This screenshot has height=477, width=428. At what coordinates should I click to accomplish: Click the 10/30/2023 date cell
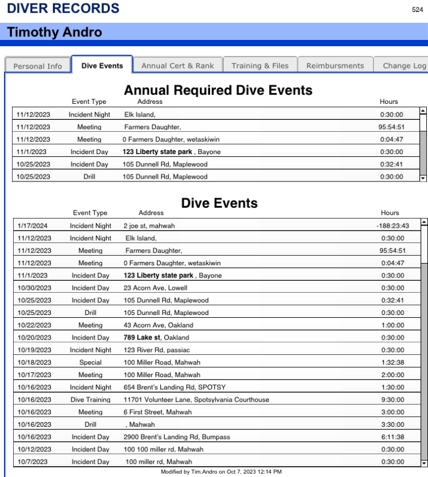[x=34, y=288]
